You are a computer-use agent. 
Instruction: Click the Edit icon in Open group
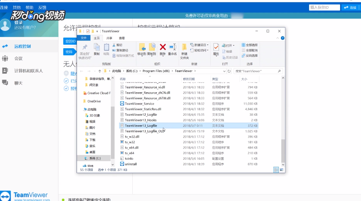[224, 51]
